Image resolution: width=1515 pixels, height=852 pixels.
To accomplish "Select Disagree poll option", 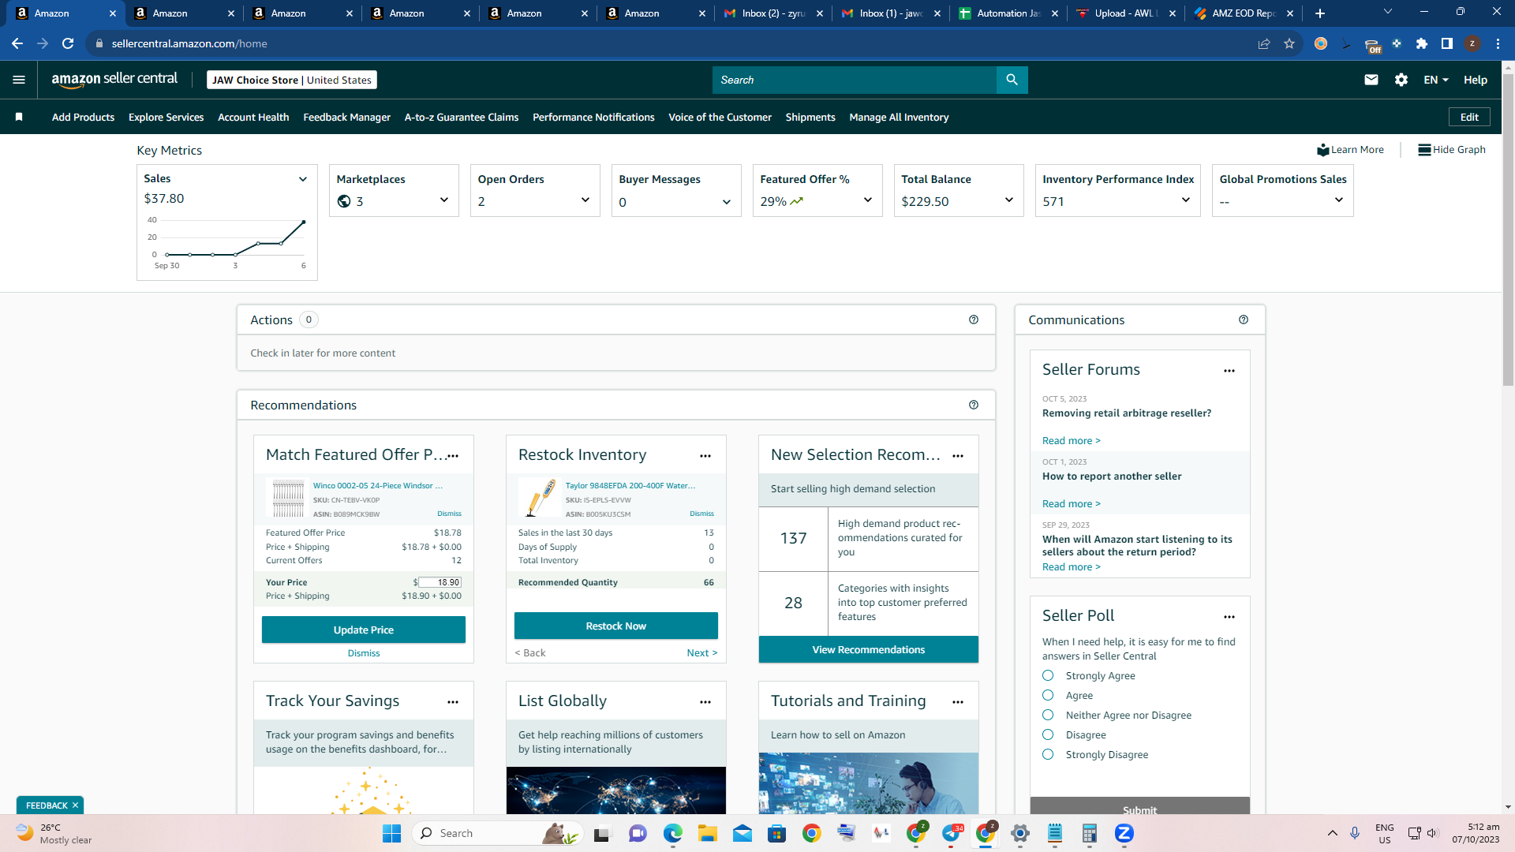I will (x=1048, y=734).
